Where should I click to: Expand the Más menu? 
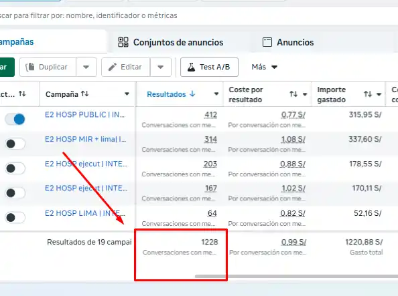pyautogui.click(x=264, y=67)
